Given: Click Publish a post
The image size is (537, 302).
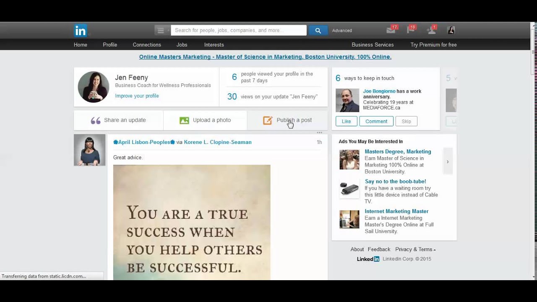Looking at the screenshot, I should (287, 120).
